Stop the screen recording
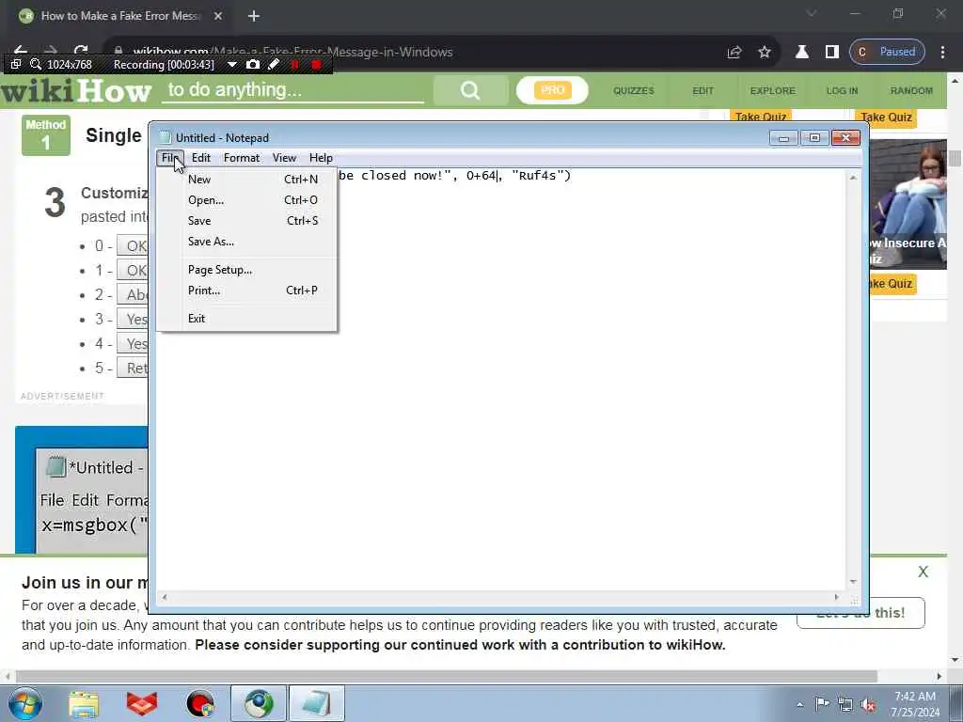The image size is (963, 722). pos(316,65)
